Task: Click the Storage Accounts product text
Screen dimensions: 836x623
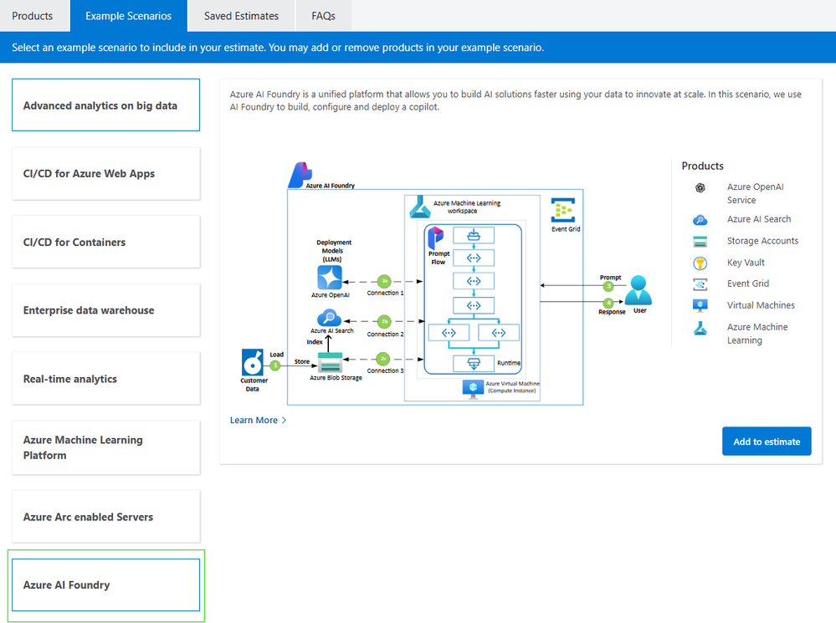Action: [762, 241]
